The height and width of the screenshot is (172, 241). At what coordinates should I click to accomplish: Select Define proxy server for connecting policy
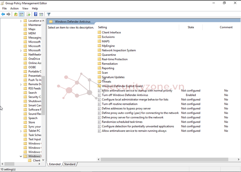click(133, 117)
